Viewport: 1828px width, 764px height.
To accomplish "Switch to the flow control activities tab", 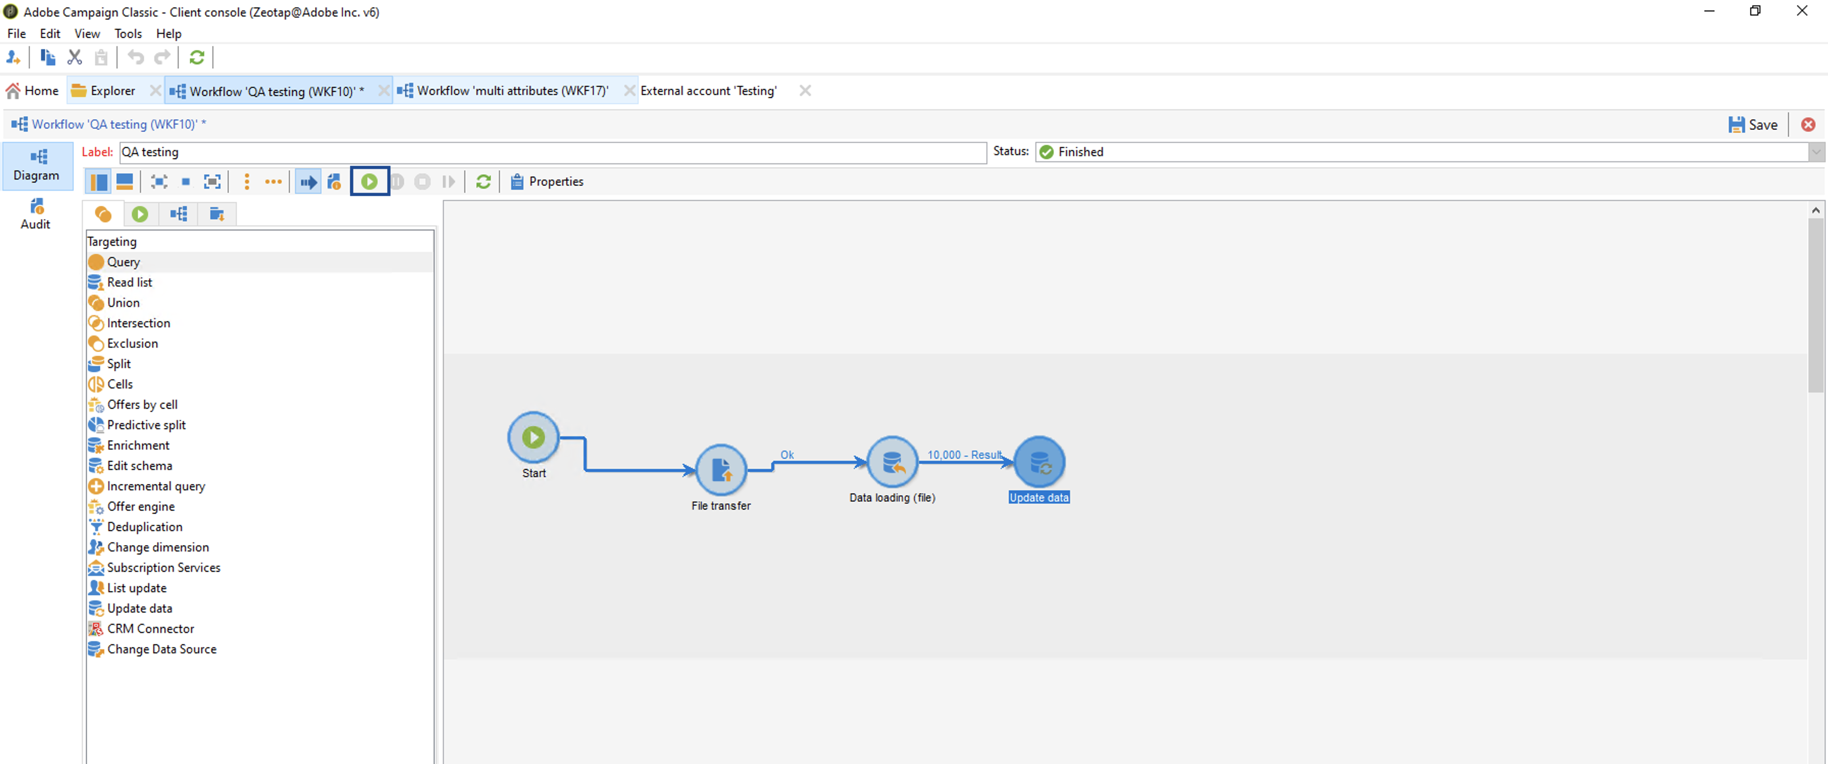I will click(x=140, y=214).
